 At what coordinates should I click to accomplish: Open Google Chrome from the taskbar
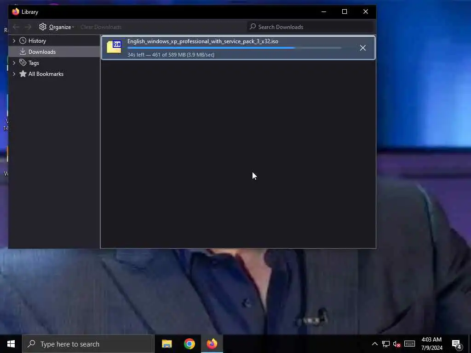189,344
